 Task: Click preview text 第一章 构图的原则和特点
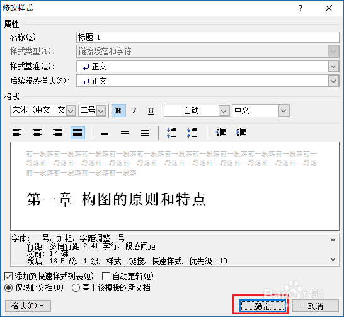pyautogui.click(x=117, y=199)
